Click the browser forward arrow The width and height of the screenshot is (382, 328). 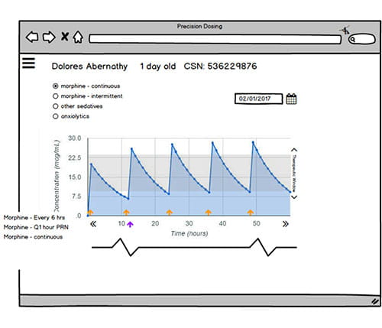[x=49, y=37]
